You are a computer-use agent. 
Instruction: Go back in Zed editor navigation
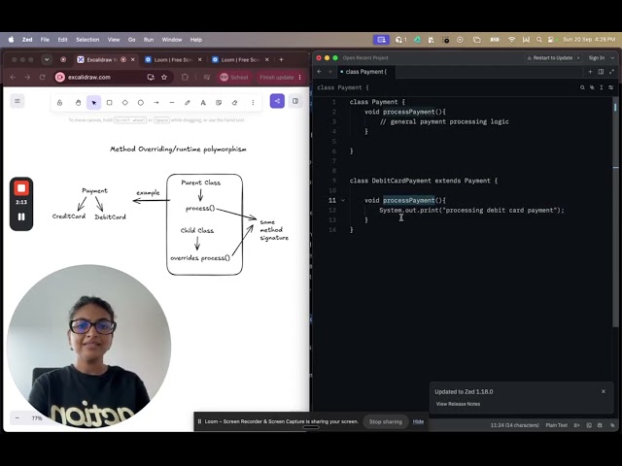click(x=320, y=72)
